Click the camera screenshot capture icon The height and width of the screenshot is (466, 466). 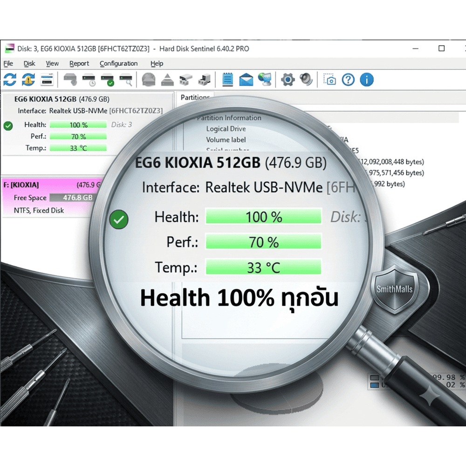tap(329, 80)
